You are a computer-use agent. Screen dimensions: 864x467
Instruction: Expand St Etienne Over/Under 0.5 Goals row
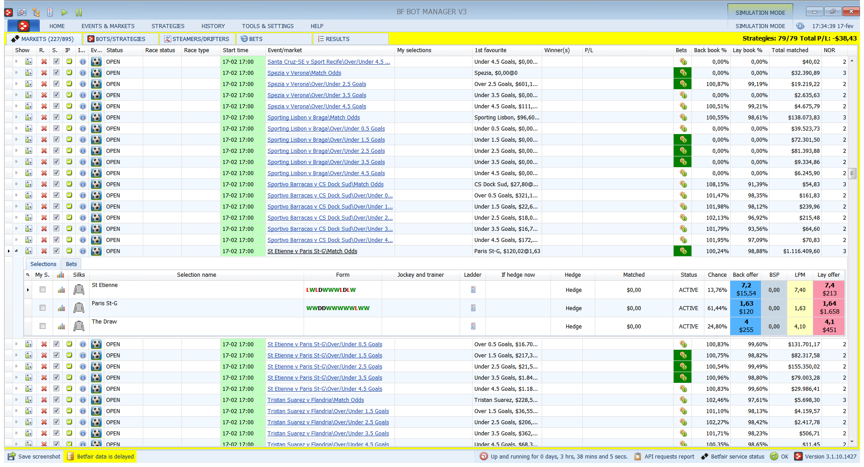[16, 344]
